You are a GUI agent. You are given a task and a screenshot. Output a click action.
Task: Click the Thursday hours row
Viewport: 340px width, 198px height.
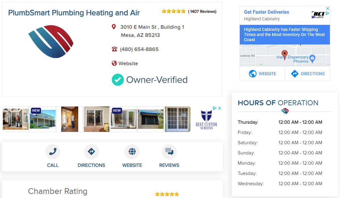280,122
